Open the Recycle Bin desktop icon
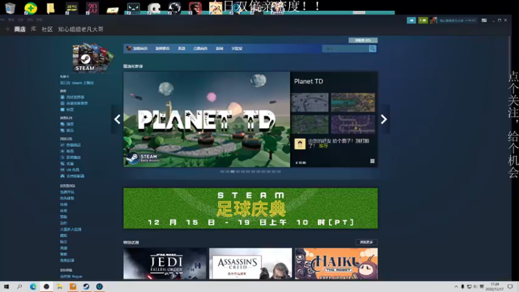Viewport: 519px width, 292px height. tap(10, 8)
